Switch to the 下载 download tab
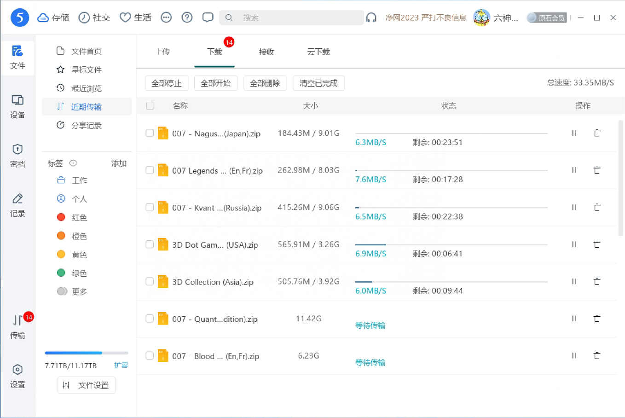The height and width of the screenshot is (418, 625). 214,52
